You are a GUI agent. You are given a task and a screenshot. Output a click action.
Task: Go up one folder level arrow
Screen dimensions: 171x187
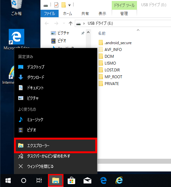[71, 23]
